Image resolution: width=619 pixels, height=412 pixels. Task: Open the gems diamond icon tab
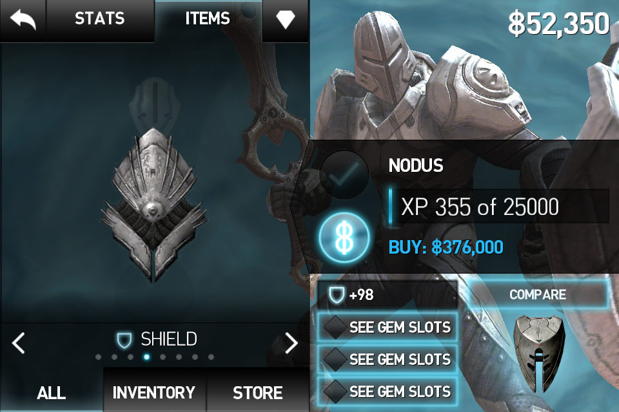(x=286, y=20)
